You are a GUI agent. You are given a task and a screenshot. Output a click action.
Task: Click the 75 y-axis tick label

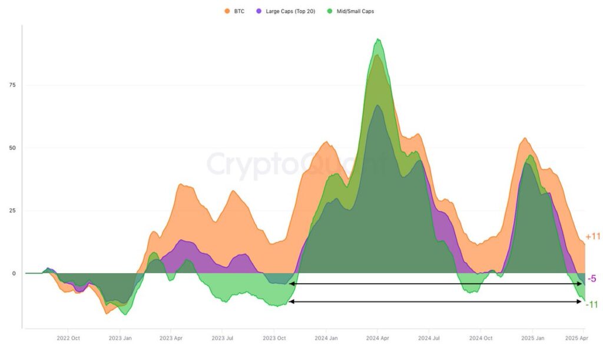pos(12,85)
